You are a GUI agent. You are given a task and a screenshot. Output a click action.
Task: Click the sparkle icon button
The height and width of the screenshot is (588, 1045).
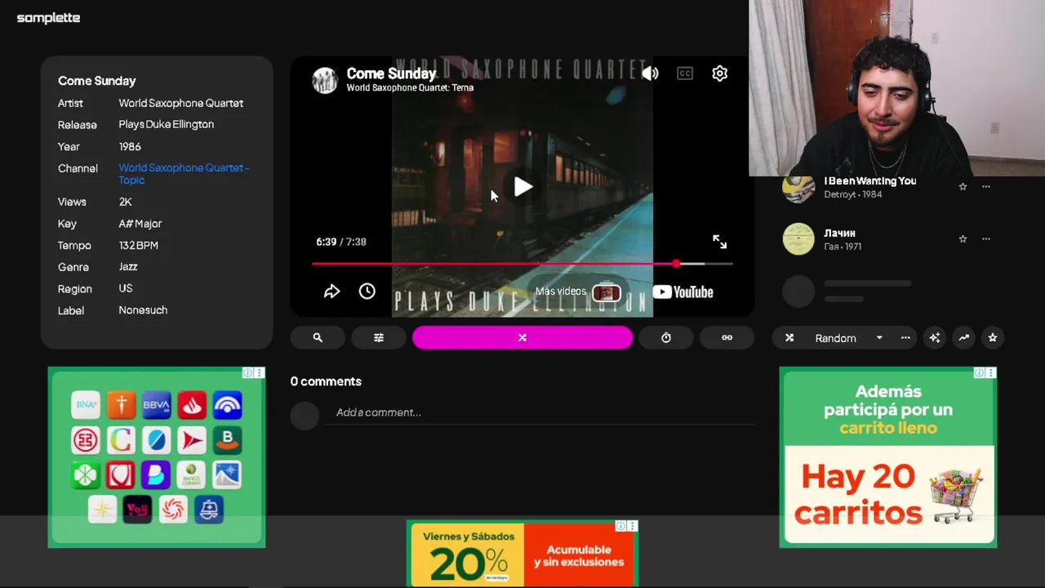935,337
